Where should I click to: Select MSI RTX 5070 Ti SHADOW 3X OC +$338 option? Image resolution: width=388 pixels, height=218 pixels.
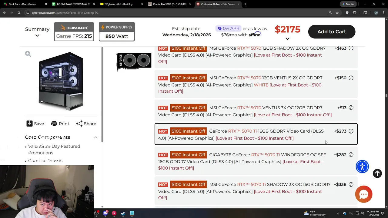(x=256, y=191)
